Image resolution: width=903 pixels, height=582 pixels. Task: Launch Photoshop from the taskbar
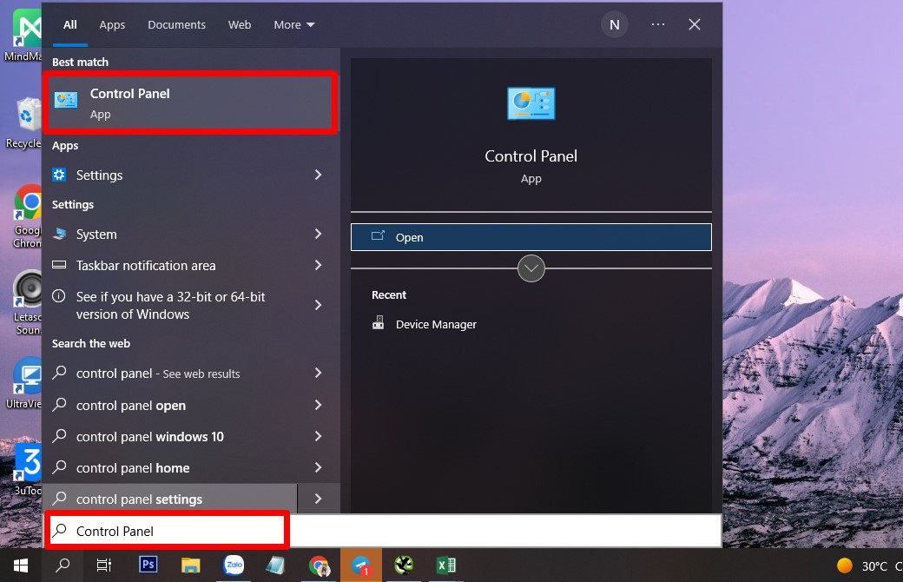(148, 565)
